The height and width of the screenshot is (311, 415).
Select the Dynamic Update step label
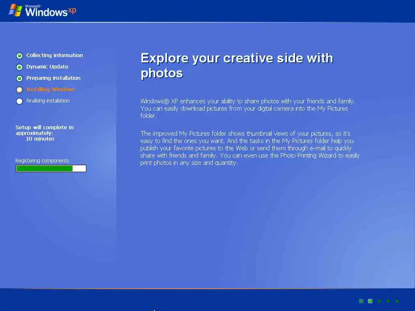[x=47, y=67]
